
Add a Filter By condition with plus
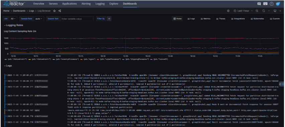click(109, 19)
